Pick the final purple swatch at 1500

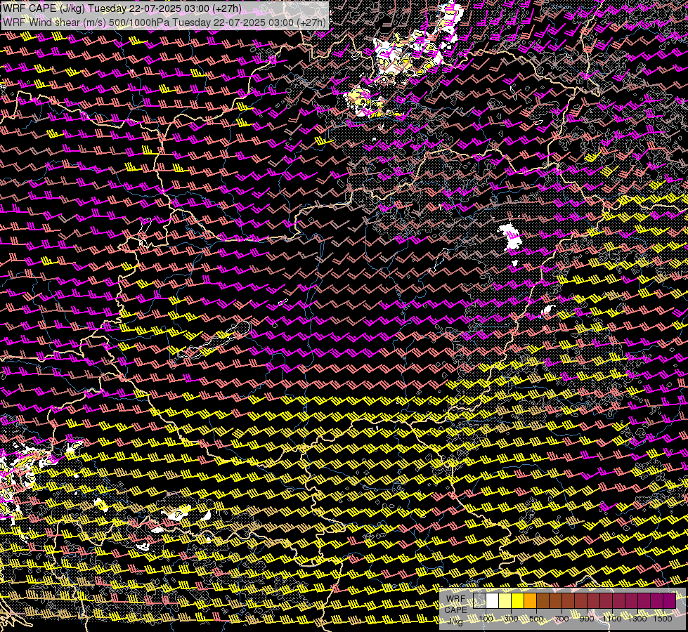[670, 600]
